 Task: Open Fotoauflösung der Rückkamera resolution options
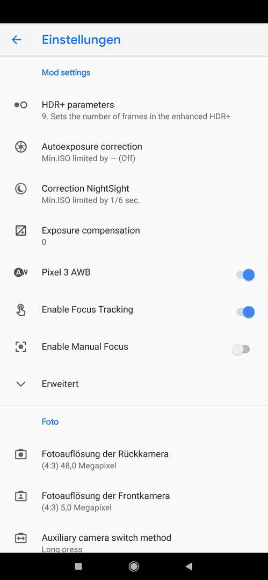pyautogui.click(x=134, y=459)
